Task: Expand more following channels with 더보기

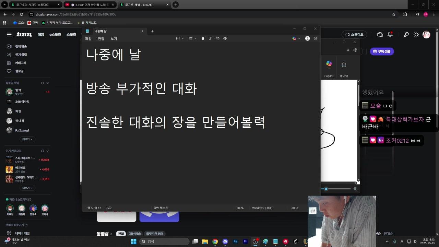Action: tap(27, 139)
